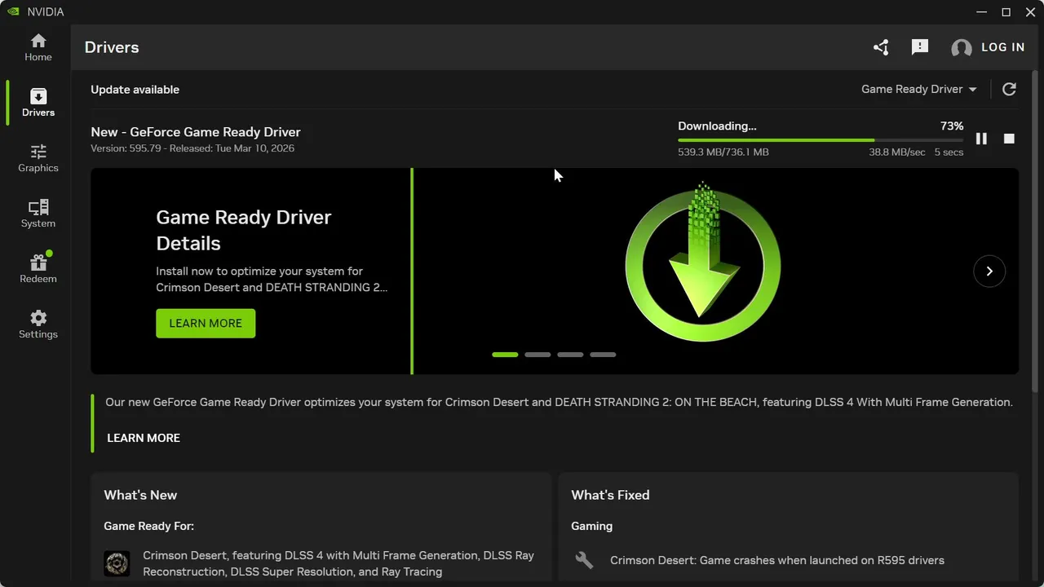Viewport: 1044px width, 587px height.
Task: Open Graphics settings in sidebar
Action: (38, 158)
